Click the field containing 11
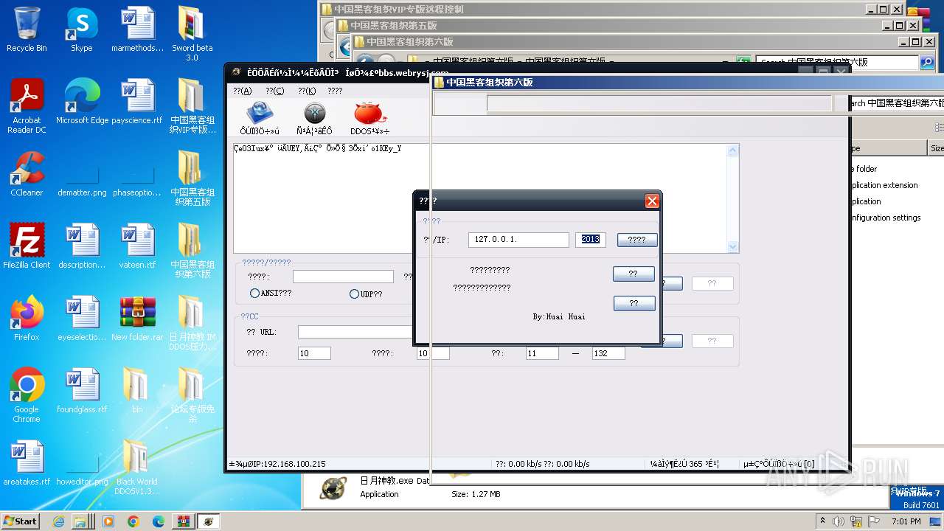The width and height of the screenshot is (944, 531). [x=542, y=353]
